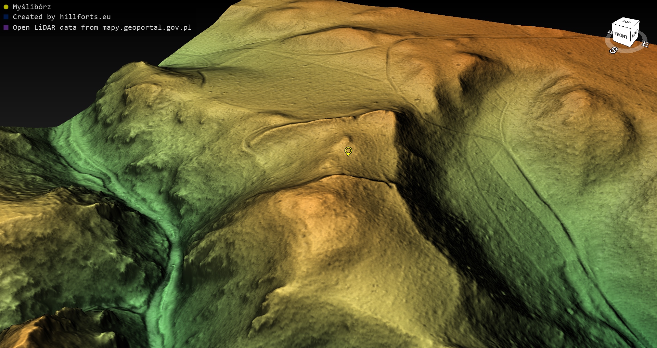Switch to the RIGHT face of the view cube
This screenshot has width=657, height=348.
click(x=635, y=34)
